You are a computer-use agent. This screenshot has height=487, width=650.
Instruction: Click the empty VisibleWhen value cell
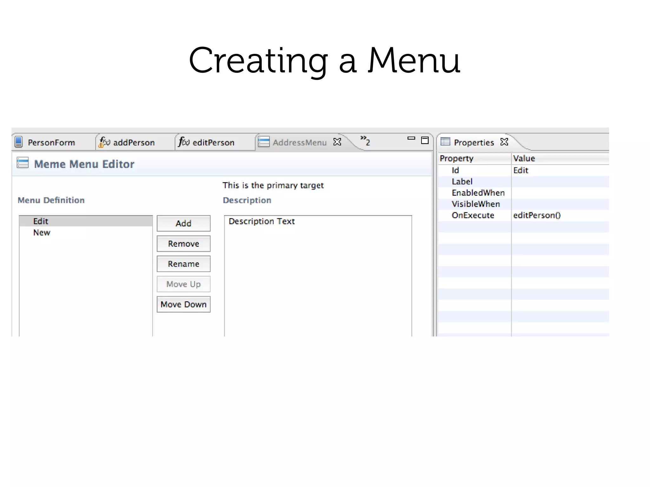[560, 204]
